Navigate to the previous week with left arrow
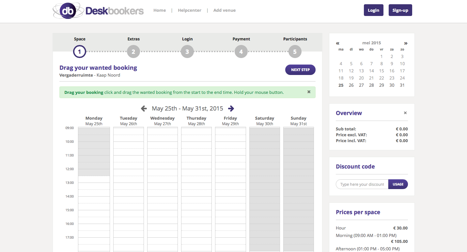 144,108
